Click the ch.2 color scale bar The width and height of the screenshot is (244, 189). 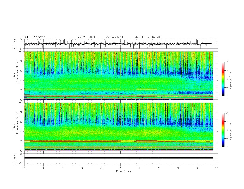[223, 130]
